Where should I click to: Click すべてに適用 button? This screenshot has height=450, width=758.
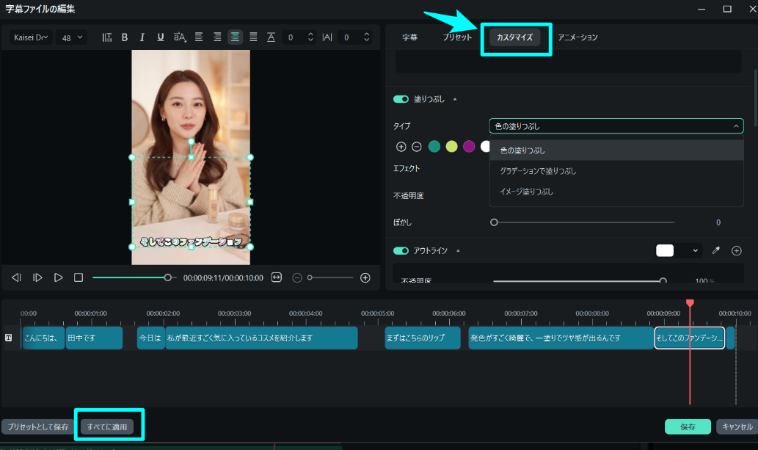pyautogui.click(x=107, y=427)
